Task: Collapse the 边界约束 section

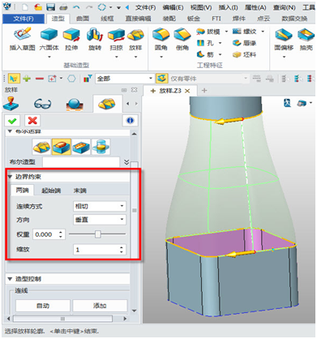Action: [x=11, y=177]
